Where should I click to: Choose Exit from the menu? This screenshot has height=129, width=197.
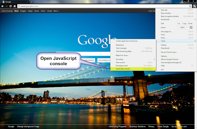pos(176,70)
